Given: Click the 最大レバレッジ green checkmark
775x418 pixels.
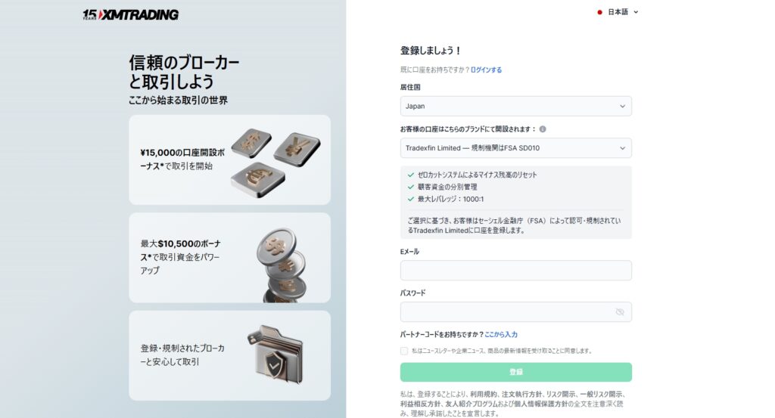Looking at the screenshot, I should coord(410,200).
